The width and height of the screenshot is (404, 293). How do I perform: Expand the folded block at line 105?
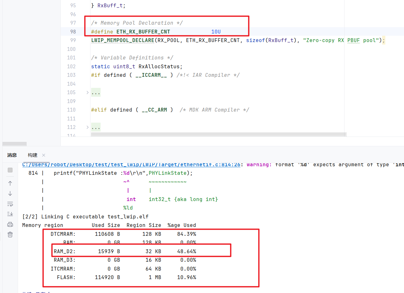pos(88,92)
